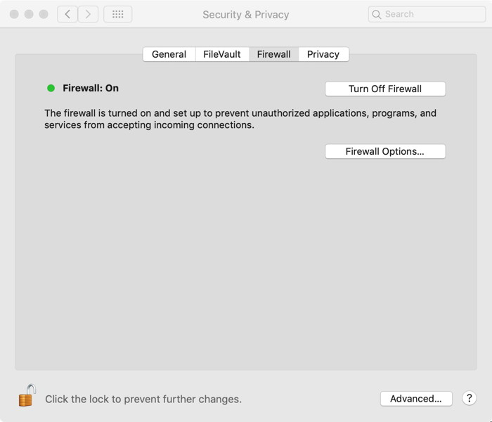Open Firewall Options
Viewport: 492px width, 422px height.
point(385,151)
